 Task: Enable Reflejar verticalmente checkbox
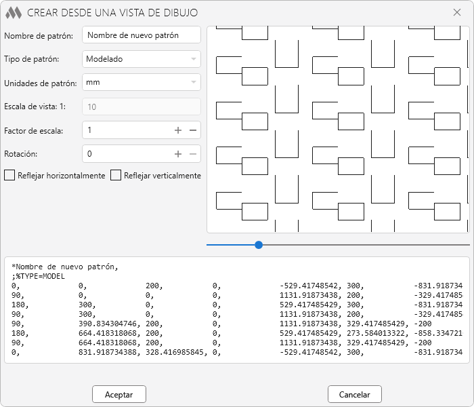click(x=116, y=176)
